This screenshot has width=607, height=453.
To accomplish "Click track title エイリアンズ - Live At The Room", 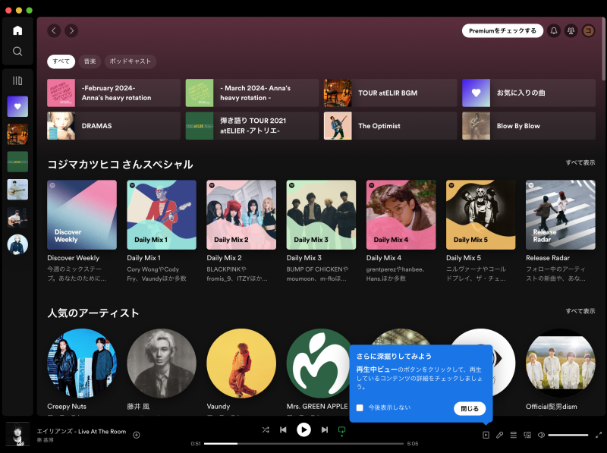I will (x=81, y=431).
